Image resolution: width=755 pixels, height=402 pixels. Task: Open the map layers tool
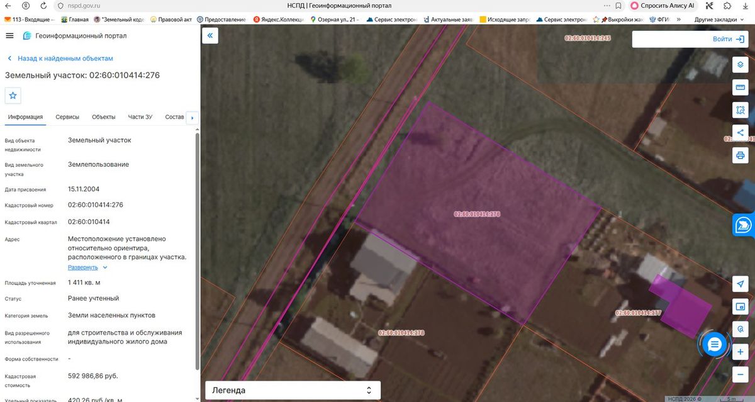tap(740, 65)
